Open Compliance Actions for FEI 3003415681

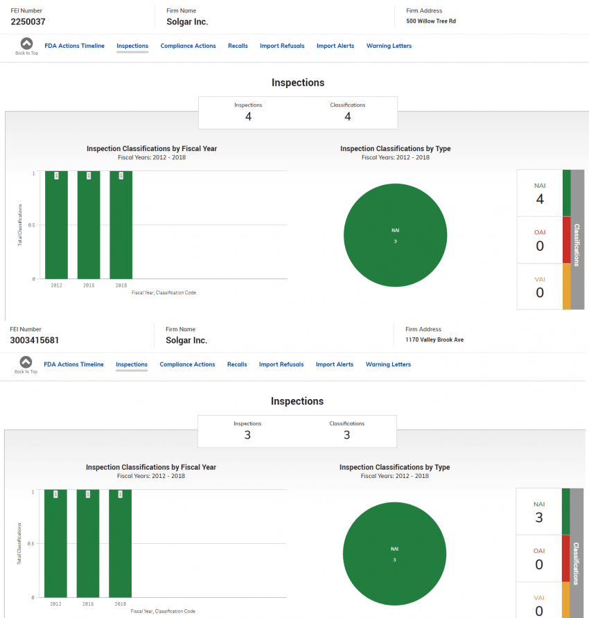click(x=187, y=364)
